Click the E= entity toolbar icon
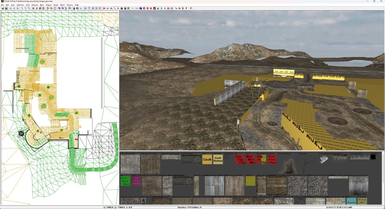 tap(137, 8)
